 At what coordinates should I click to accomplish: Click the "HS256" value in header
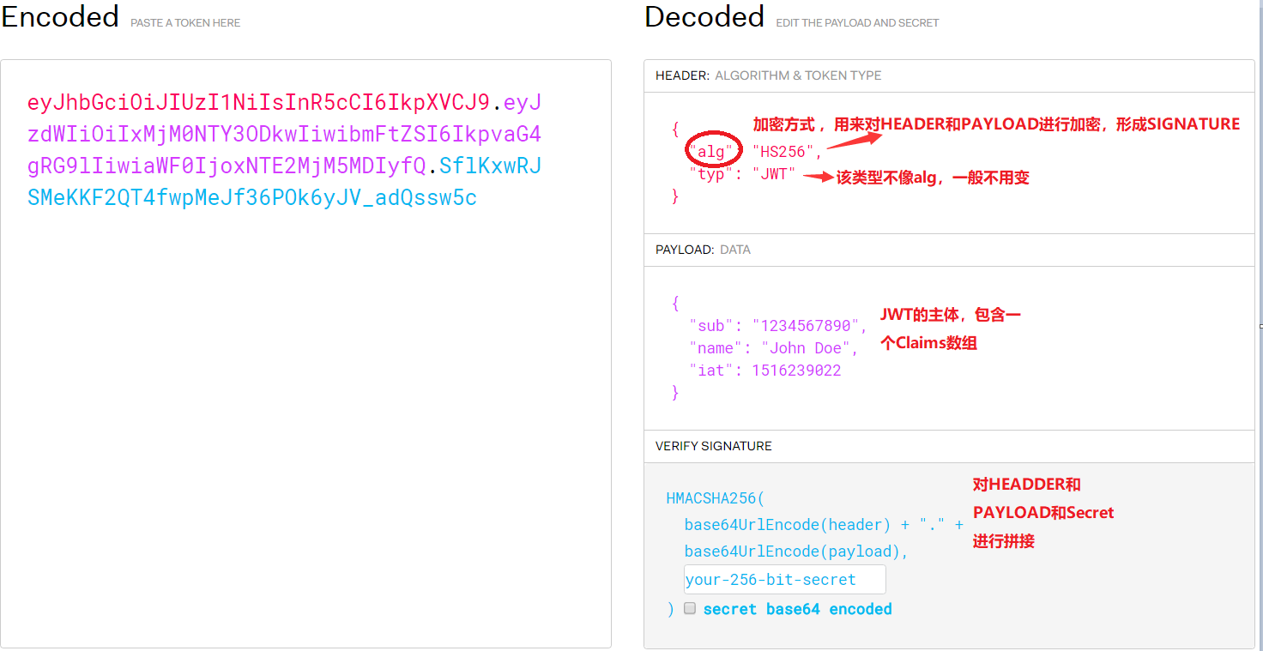[x=783, y=152]
